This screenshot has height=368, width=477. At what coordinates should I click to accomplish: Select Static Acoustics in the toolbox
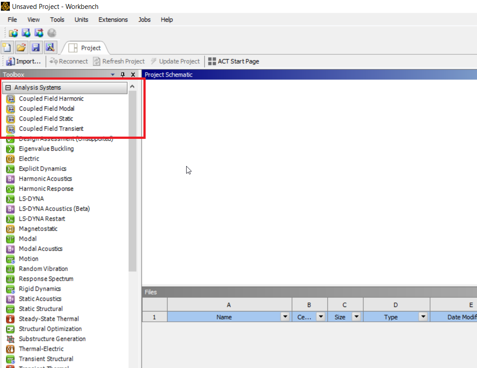coord(40,299)
